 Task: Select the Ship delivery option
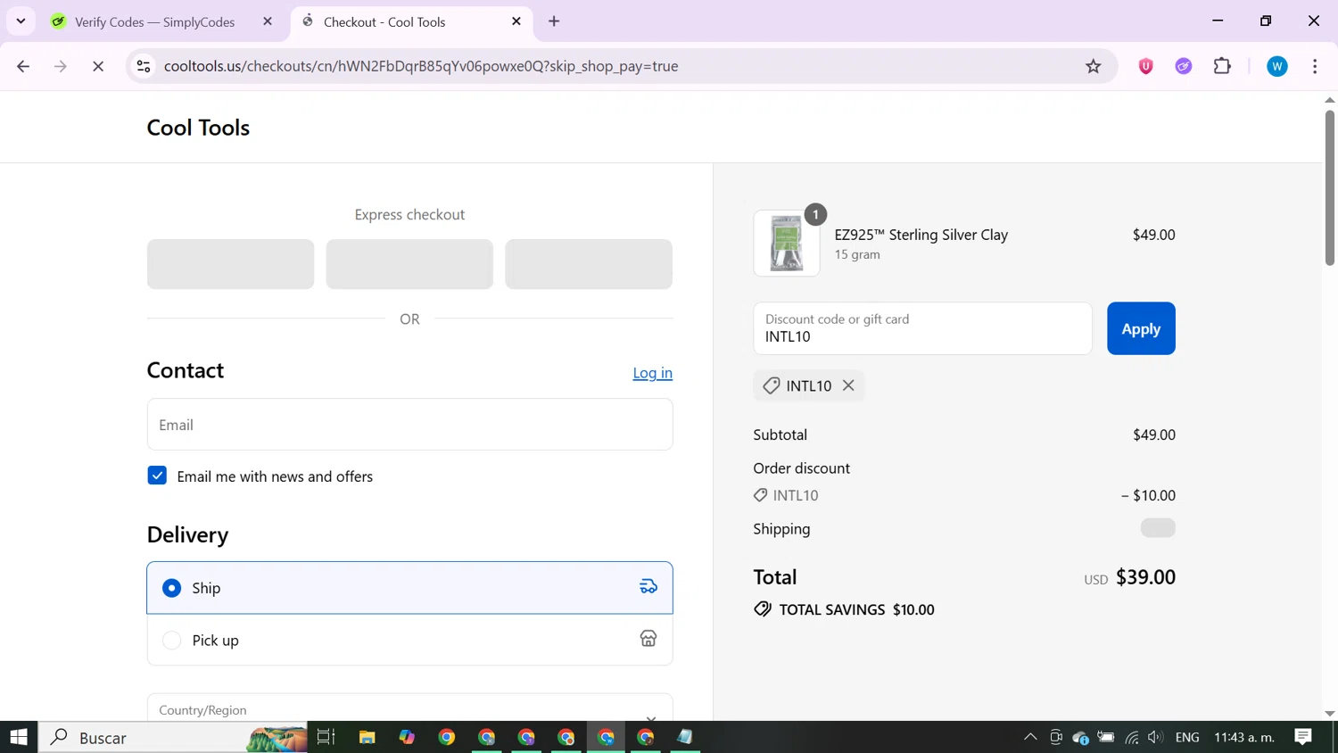(409, 588)
